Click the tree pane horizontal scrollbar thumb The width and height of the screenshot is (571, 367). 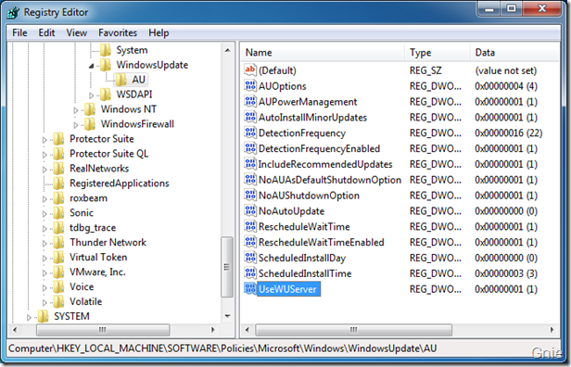pyautogui.click(x=103, y=330)
